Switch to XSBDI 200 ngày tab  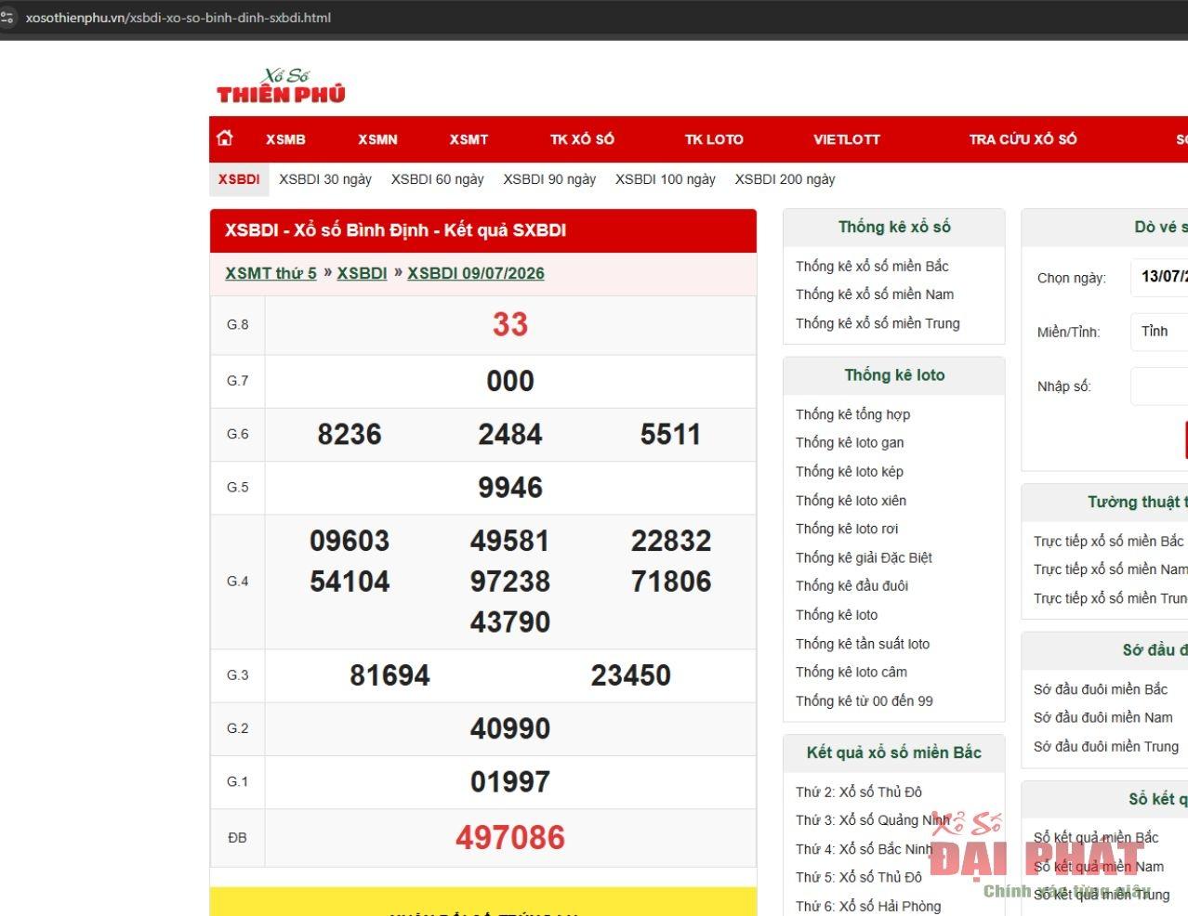coord(785,179)
